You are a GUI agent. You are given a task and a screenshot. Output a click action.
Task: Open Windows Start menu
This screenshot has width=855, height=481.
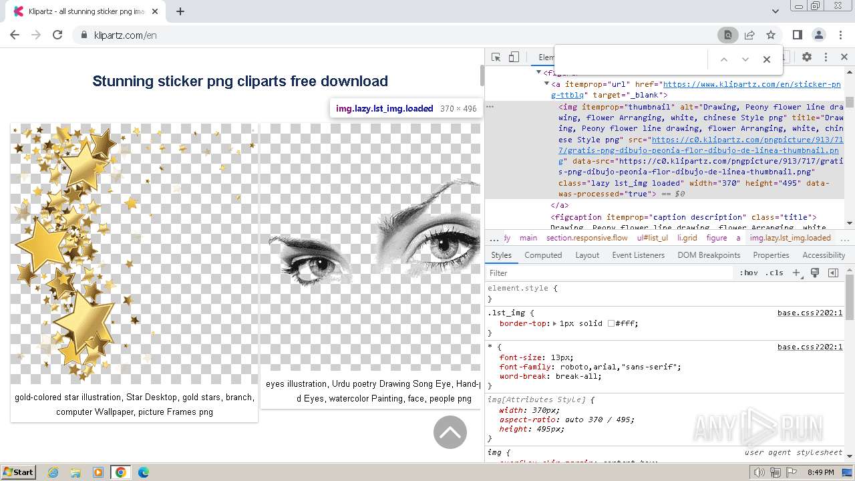(18, 472)
